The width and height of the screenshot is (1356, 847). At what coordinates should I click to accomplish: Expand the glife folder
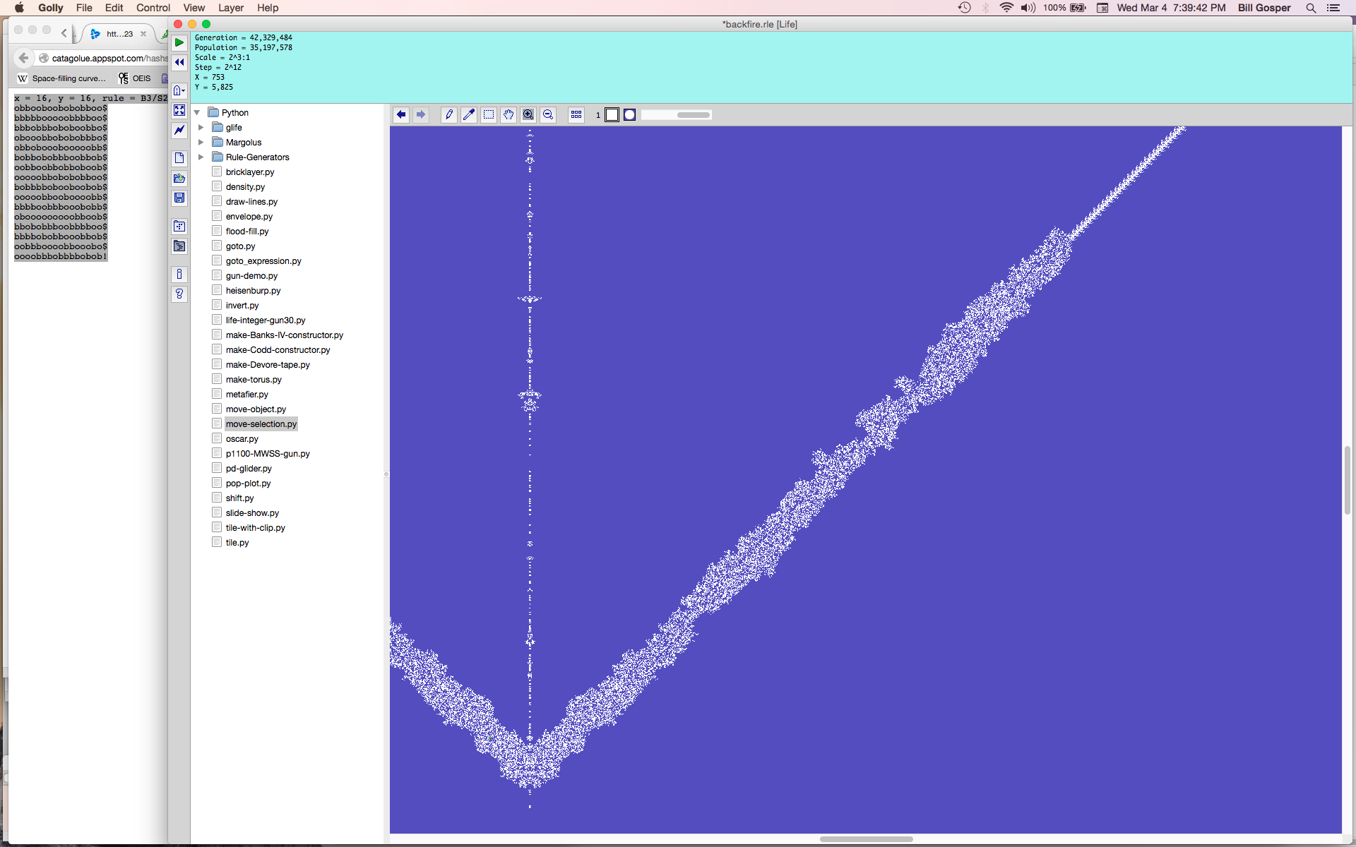[x=201, y=128]
